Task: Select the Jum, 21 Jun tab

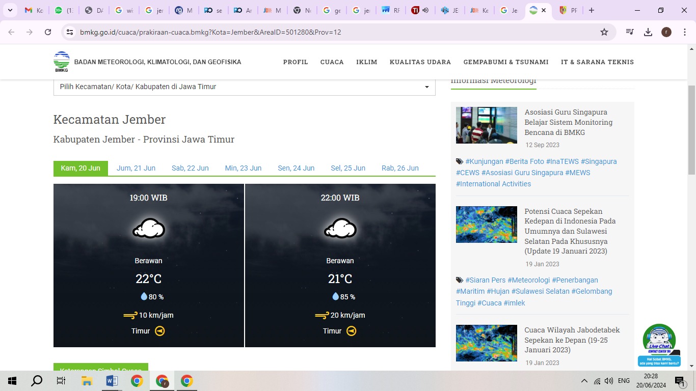Action: pyautogui.click(x=136, y=168)
